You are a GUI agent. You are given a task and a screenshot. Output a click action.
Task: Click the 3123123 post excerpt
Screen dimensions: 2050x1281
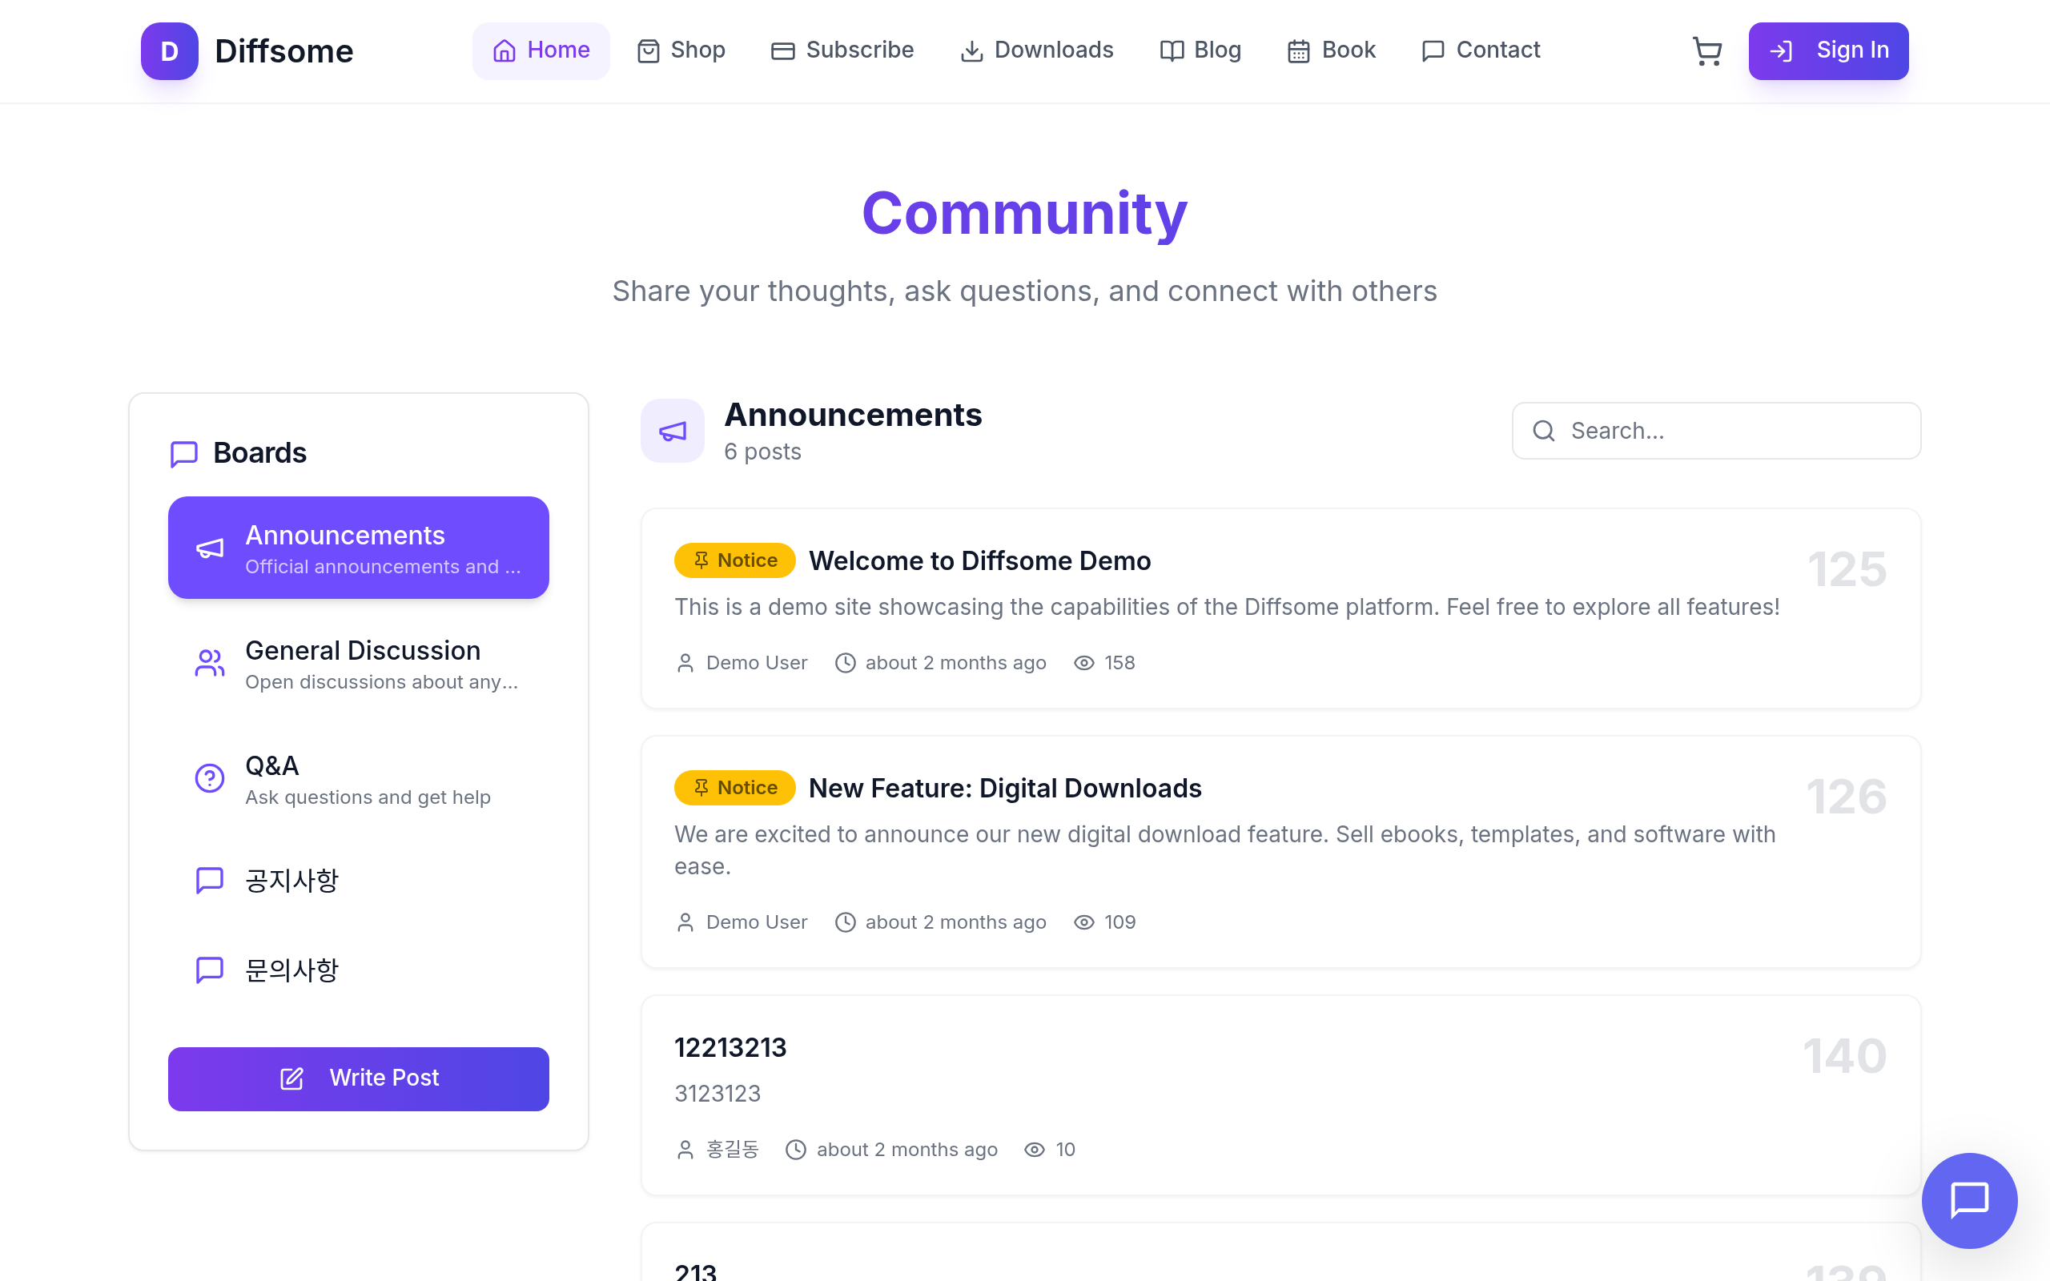tap(717, 1094)
